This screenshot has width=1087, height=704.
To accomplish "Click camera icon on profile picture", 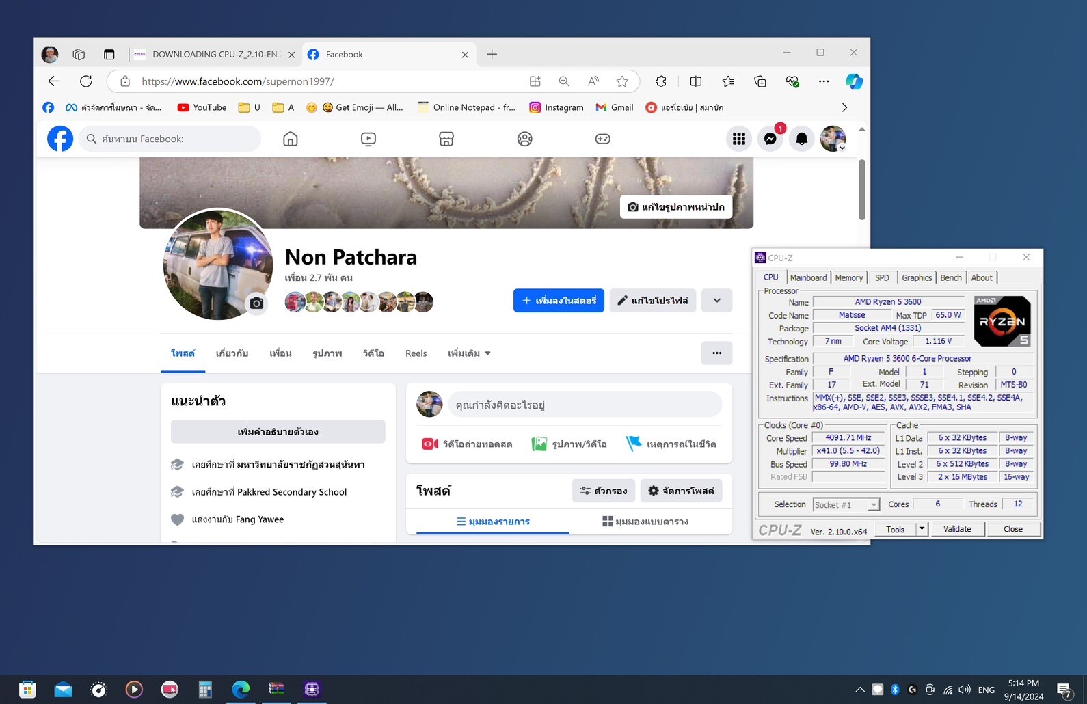I will pos(256,303).
